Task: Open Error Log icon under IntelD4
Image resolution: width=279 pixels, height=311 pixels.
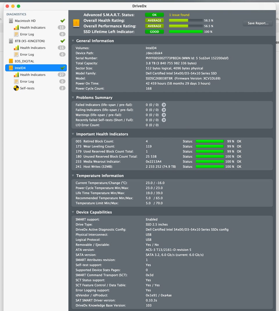Action: (x=16, y=82)
